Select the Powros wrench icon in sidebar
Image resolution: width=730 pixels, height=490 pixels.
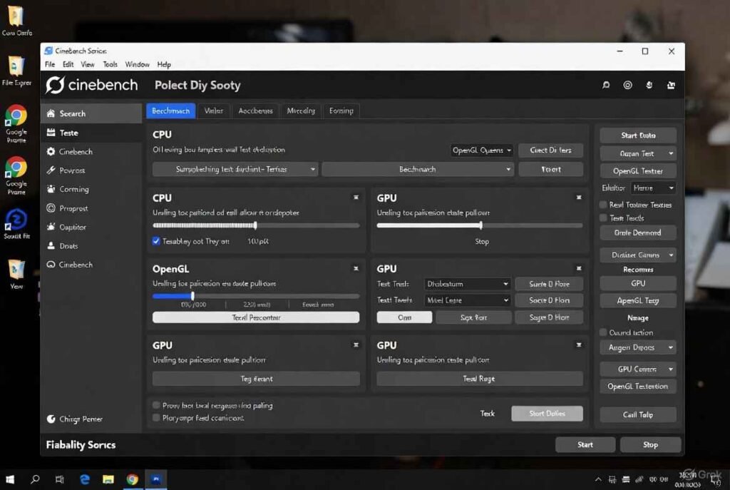[x=51, y=170]
